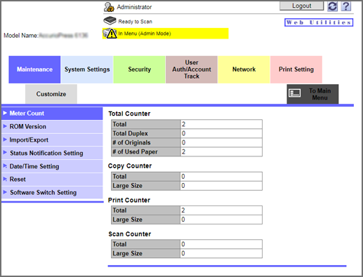Open the help question mark icon
Screen dimensions: 363x277
click(346, 6)
